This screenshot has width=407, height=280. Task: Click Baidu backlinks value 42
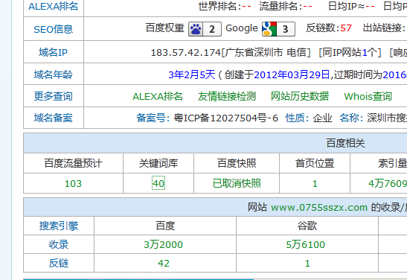[x=164, y=264]
